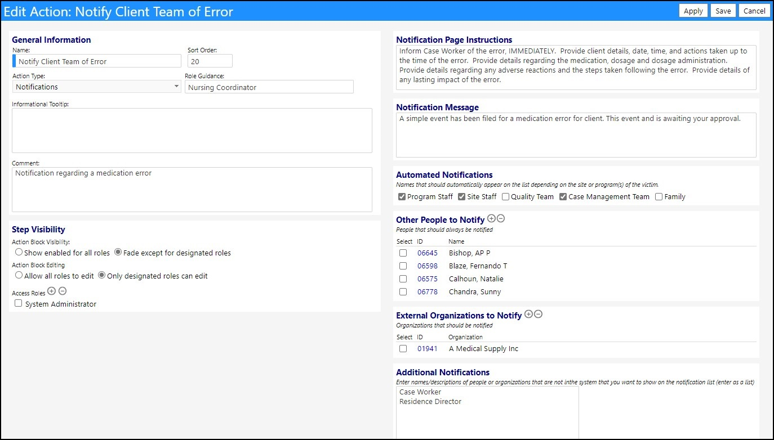
Task: Click the Residence Director entry
Action: [430, 402]
